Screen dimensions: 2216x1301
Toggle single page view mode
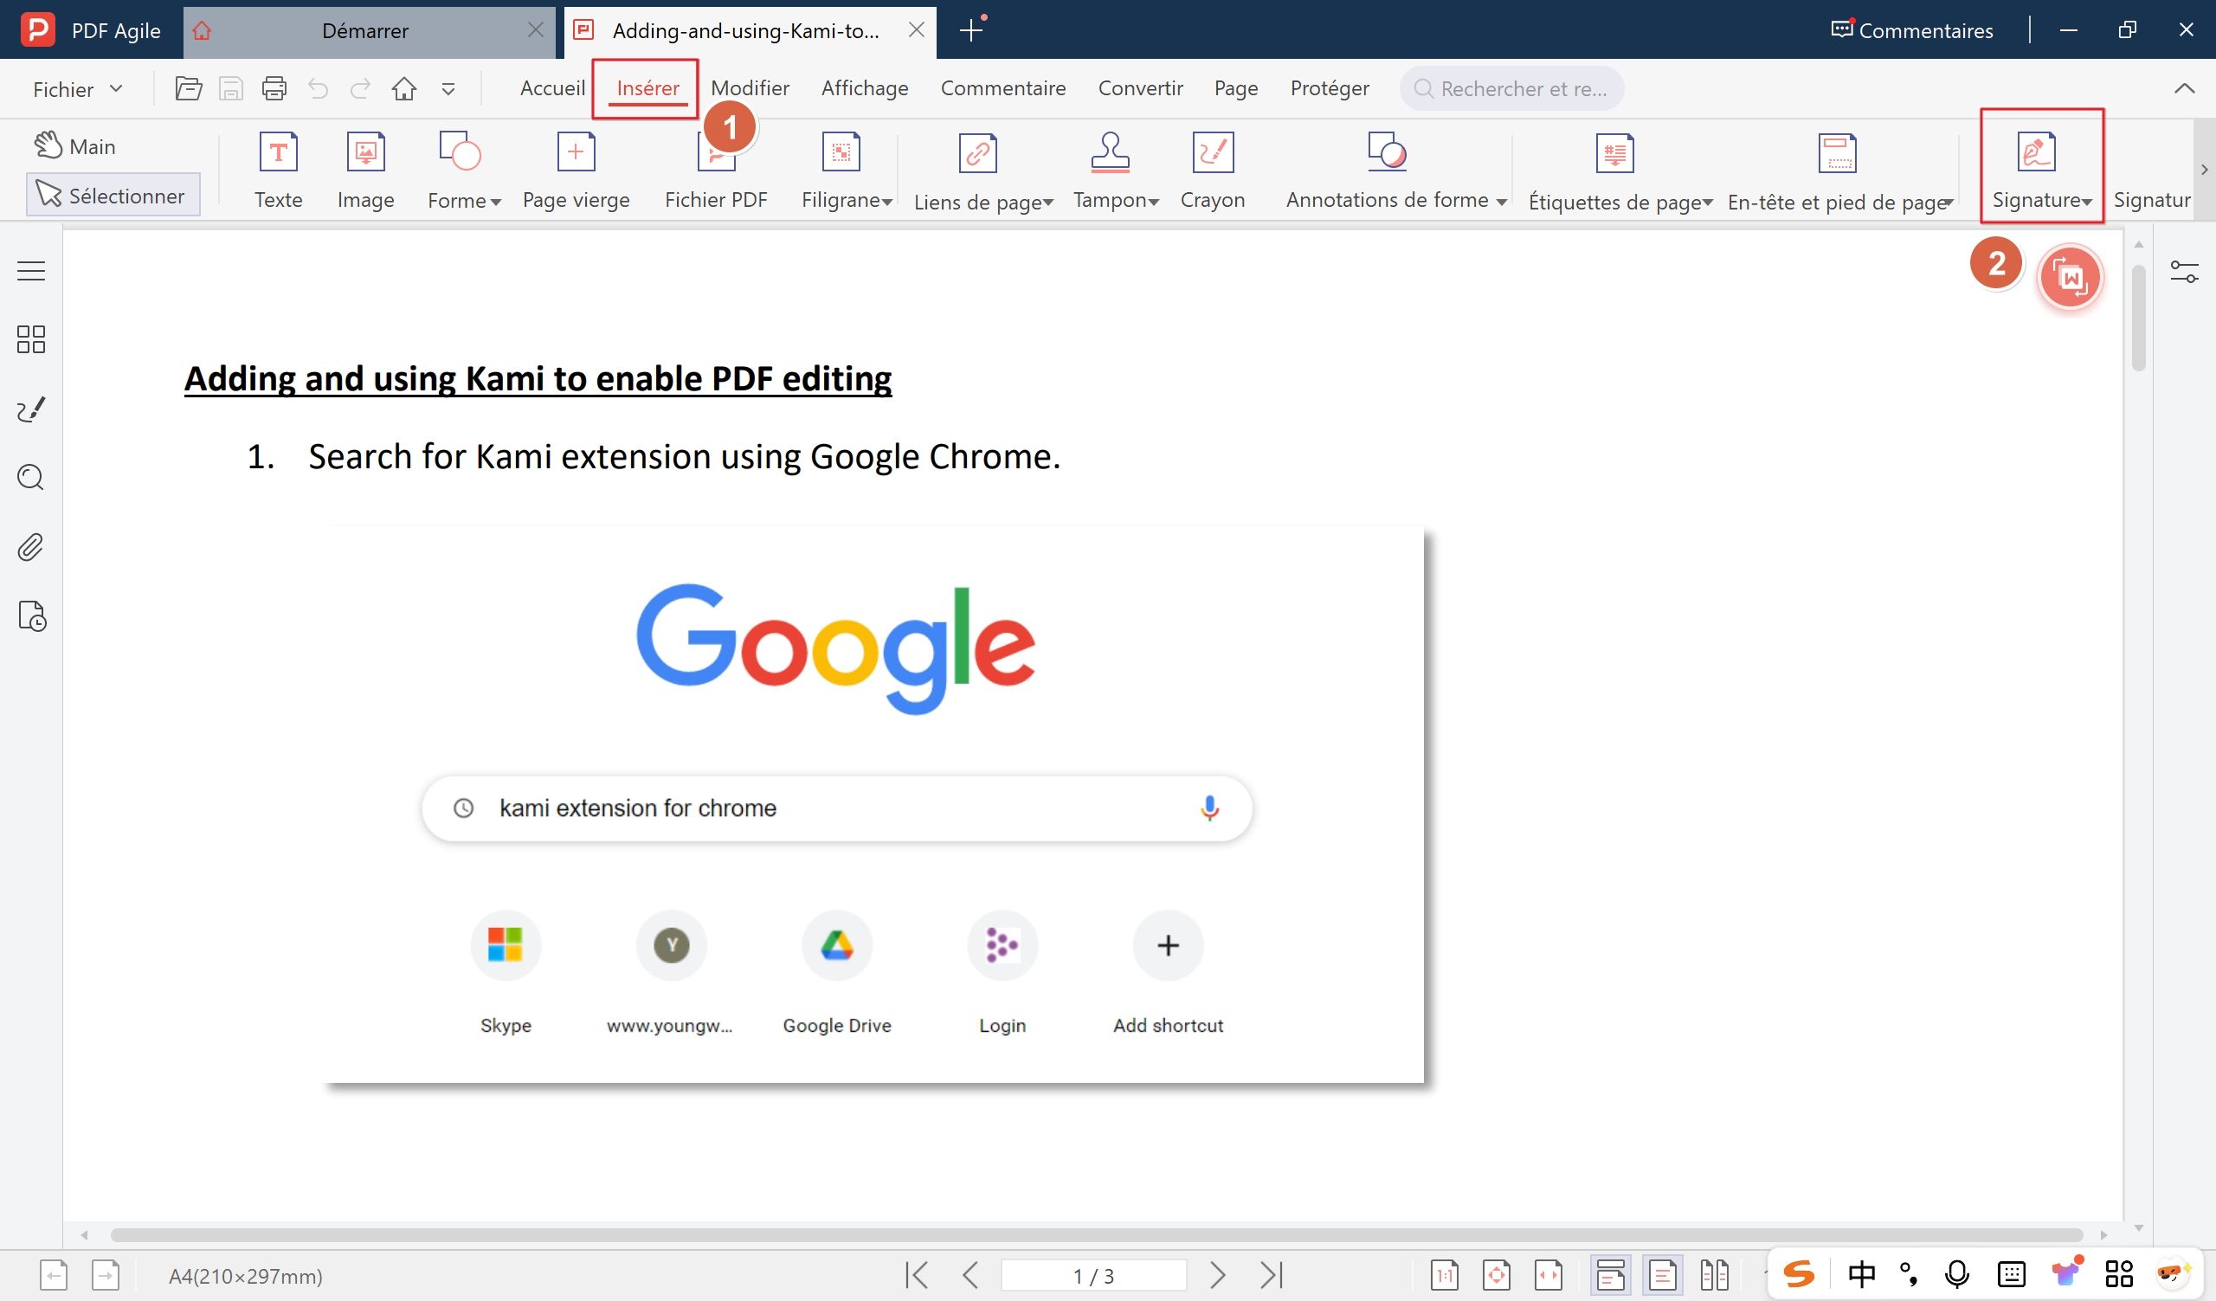coord(1663,1275)
